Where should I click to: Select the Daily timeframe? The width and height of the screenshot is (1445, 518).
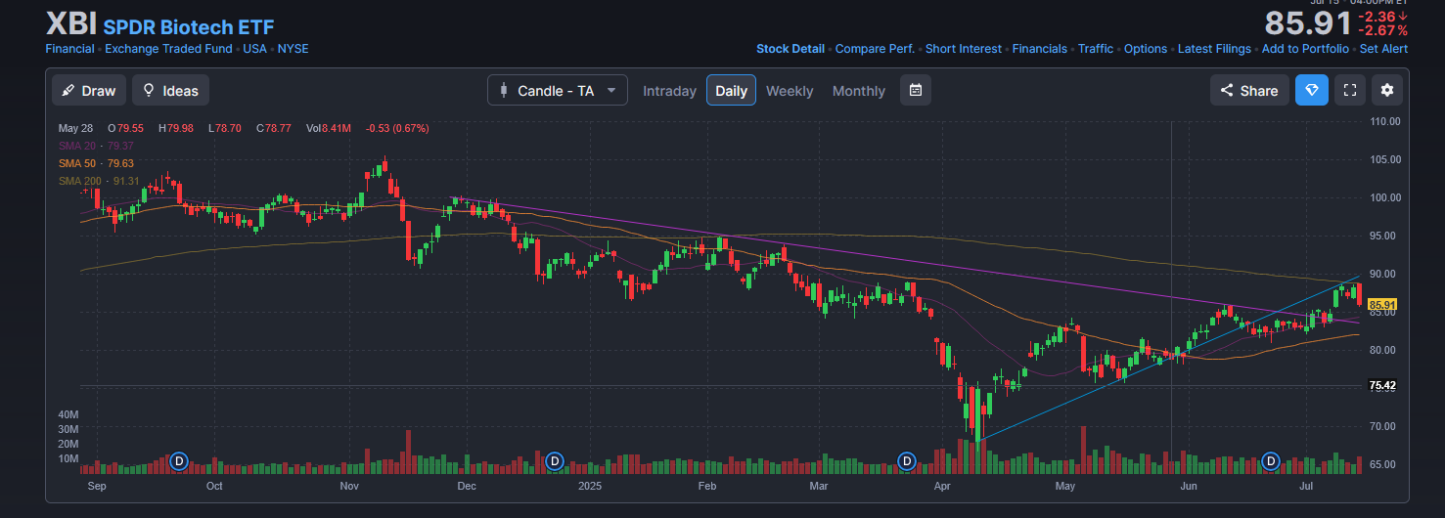731,91
